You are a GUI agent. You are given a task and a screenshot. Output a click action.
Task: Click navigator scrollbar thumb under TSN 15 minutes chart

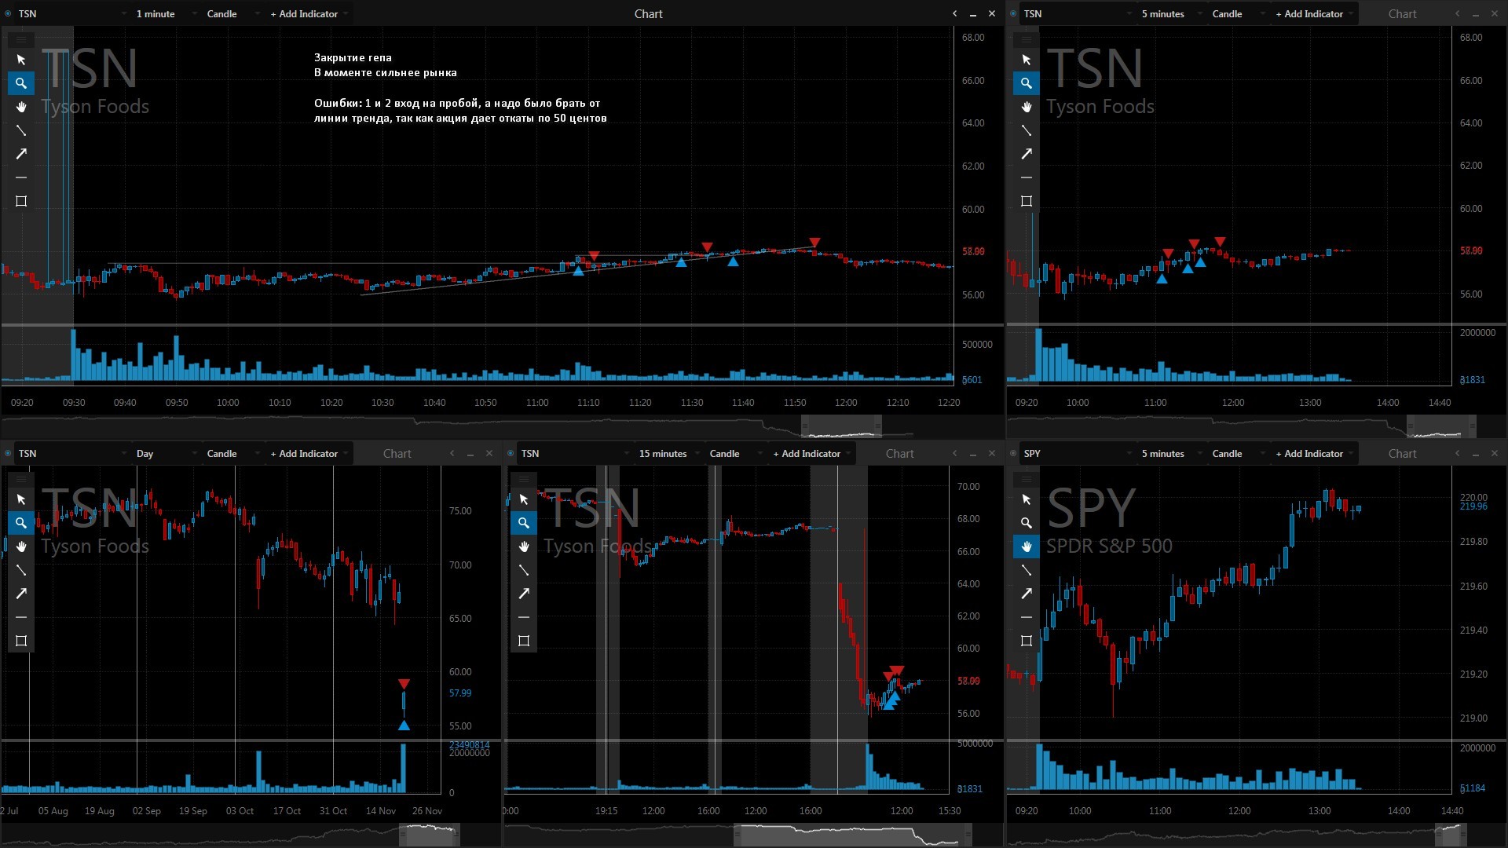point(853,835)
